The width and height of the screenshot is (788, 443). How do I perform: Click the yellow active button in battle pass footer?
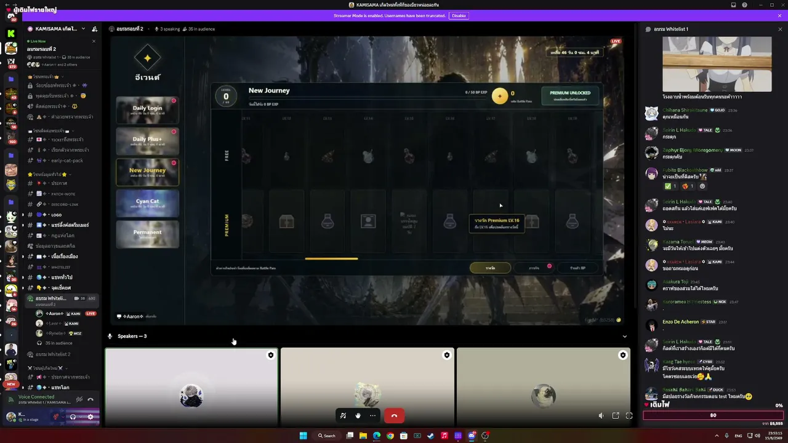pos(490,268)
